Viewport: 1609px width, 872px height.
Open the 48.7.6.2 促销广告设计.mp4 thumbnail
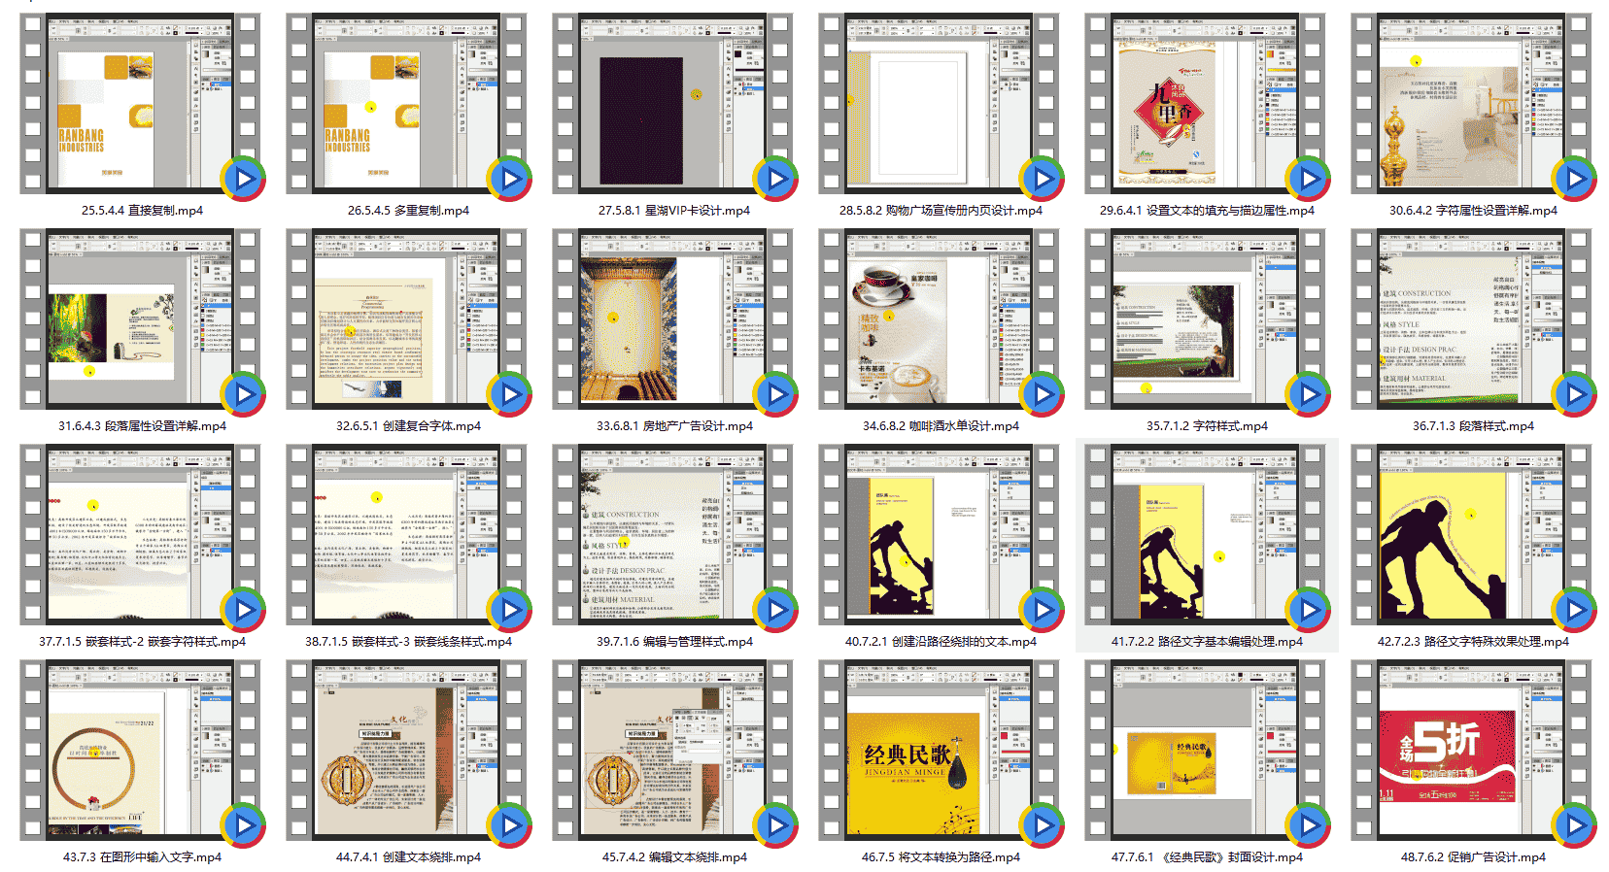(x=1472, y=750)
